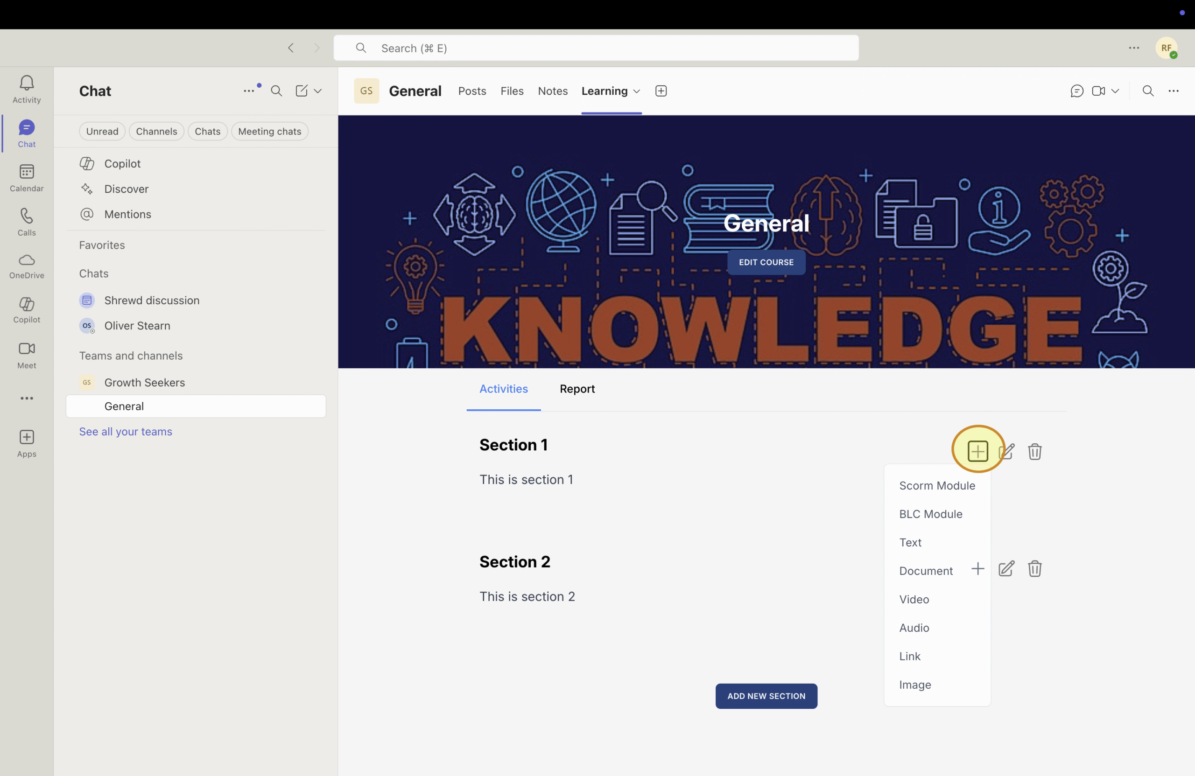
Task: Click the ADD NEW SECTION button
Action: 766,696
